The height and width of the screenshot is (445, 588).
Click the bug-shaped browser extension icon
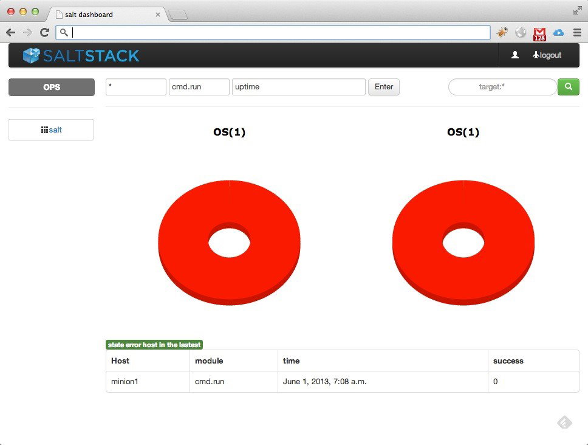click(502, 32)
